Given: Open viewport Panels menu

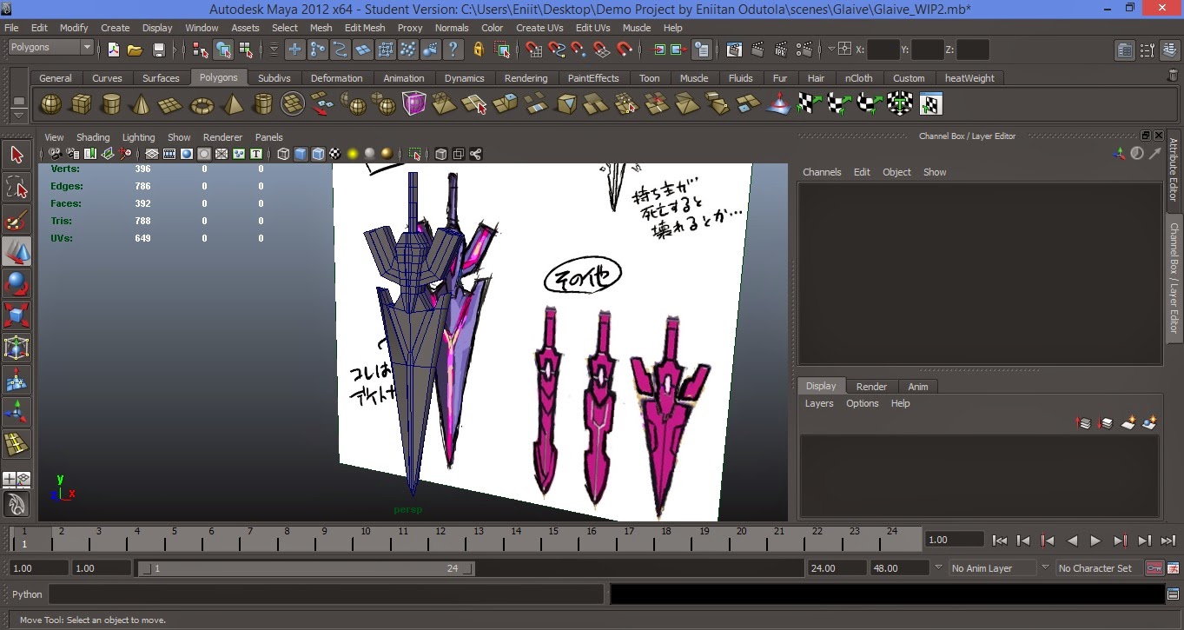Looking at the screenshot, I should [x=269, y=137].
